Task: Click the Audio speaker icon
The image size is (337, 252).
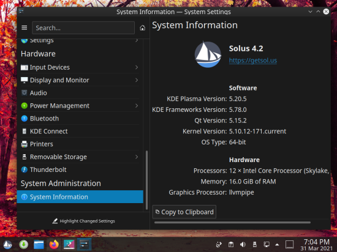Action: point(25,92)
